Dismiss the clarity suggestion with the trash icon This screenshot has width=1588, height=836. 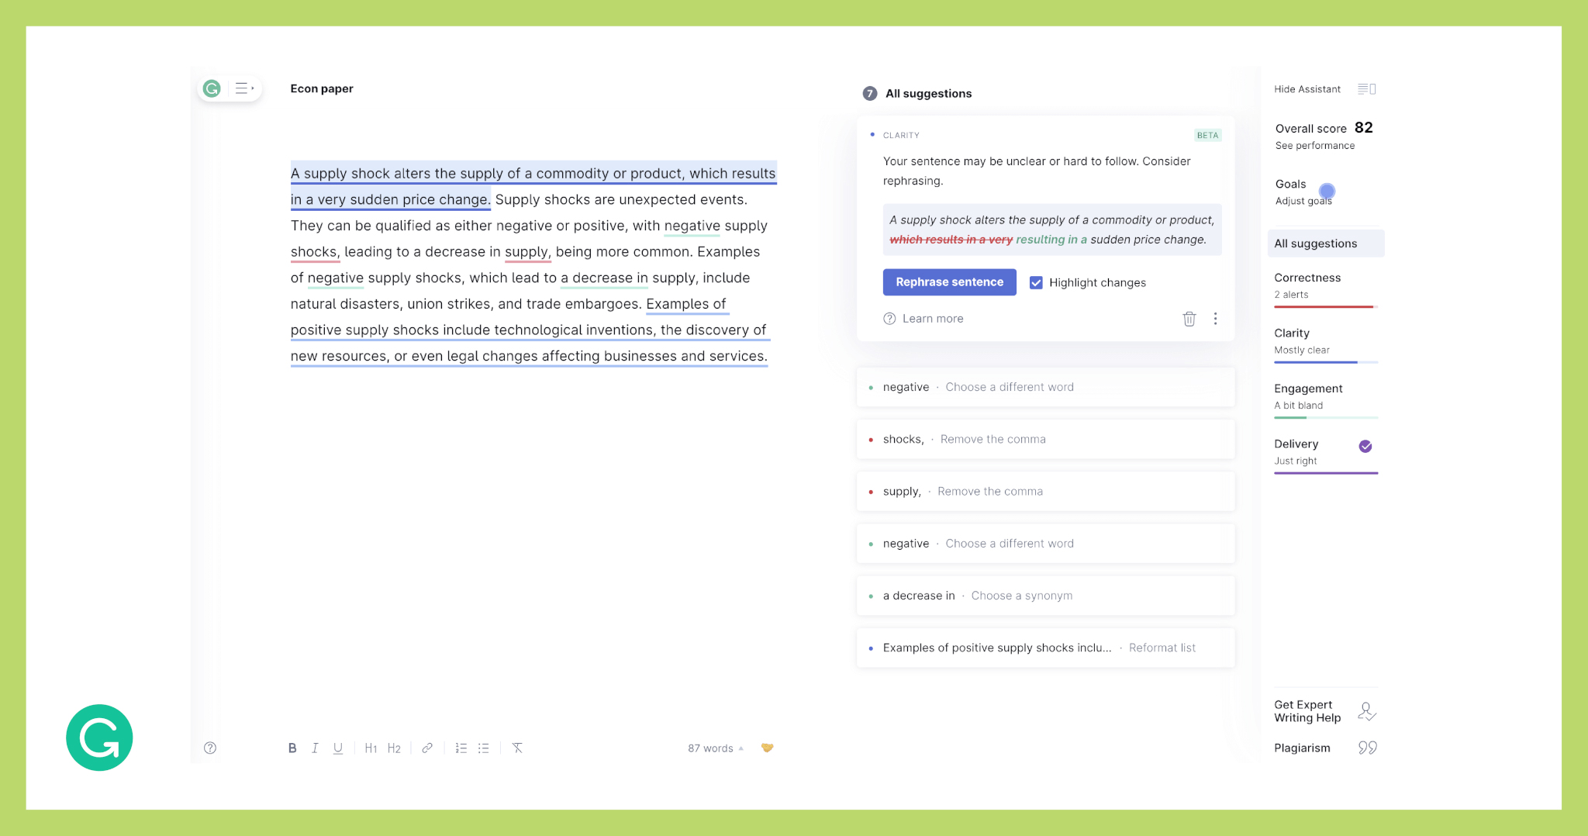point(1189,319)
